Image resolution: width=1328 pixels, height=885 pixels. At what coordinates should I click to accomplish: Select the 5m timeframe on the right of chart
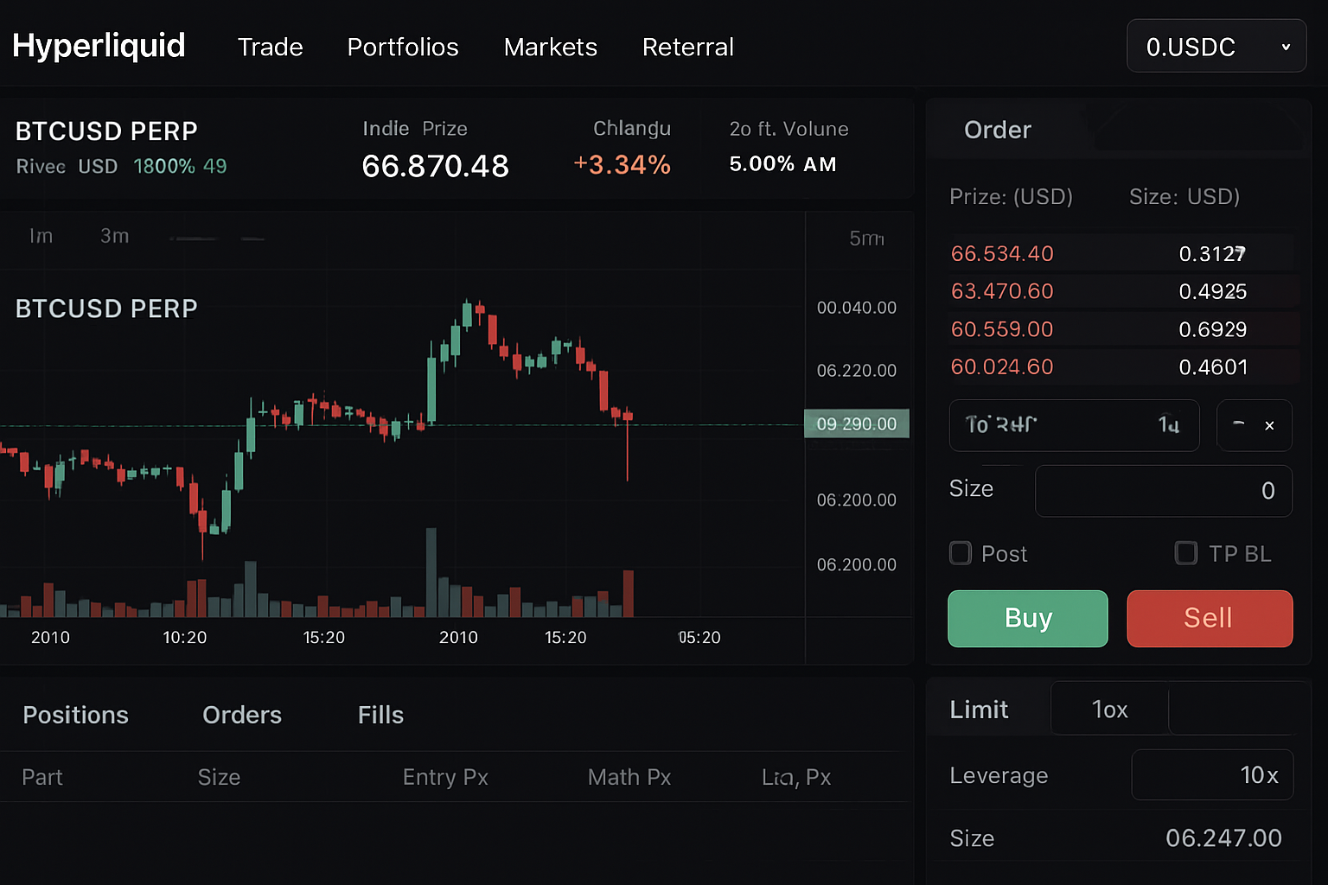point(866,239)
